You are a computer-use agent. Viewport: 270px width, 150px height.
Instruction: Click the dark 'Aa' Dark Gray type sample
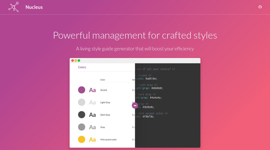point(92,115)
